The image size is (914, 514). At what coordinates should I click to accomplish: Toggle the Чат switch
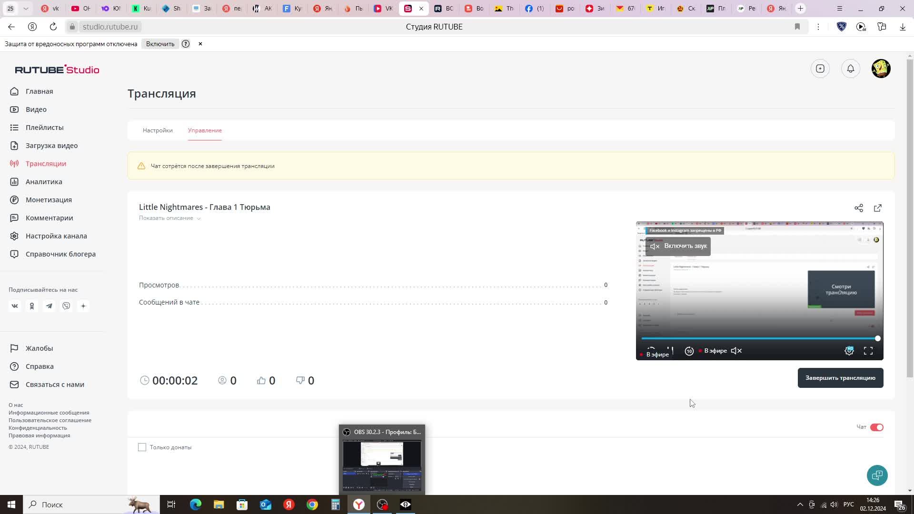877,427
